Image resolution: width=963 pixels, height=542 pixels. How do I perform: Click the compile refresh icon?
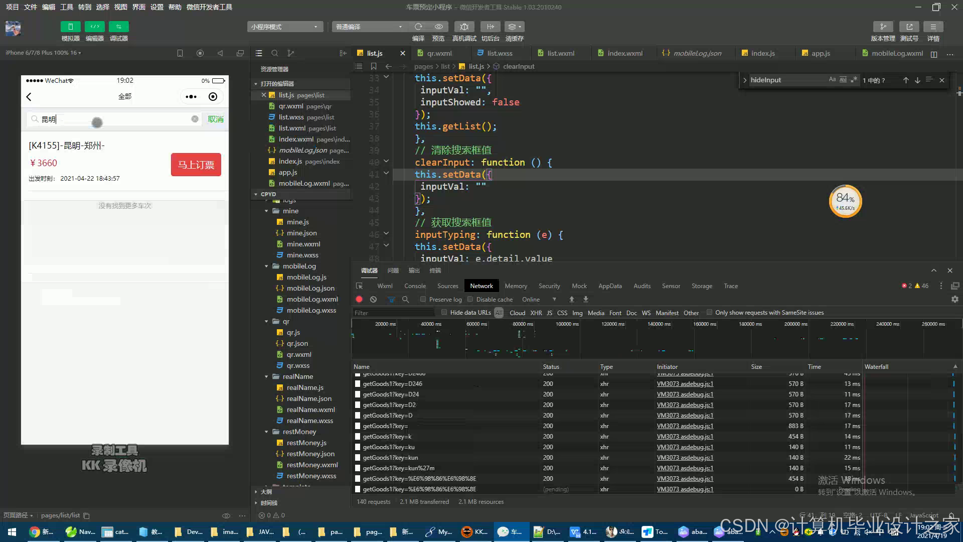pos(418,27)
